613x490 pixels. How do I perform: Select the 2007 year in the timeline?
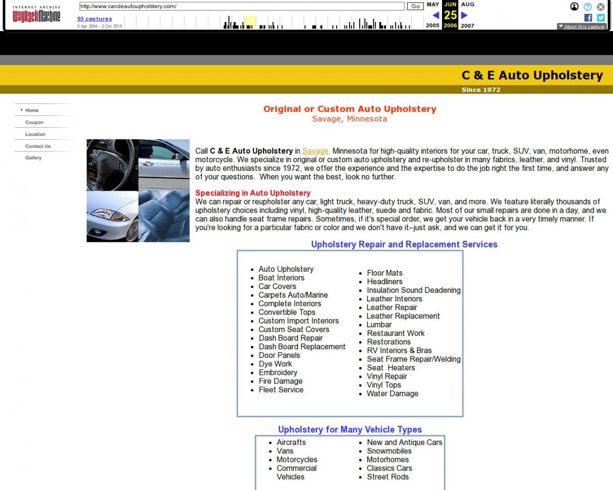[x=467, y=26]
